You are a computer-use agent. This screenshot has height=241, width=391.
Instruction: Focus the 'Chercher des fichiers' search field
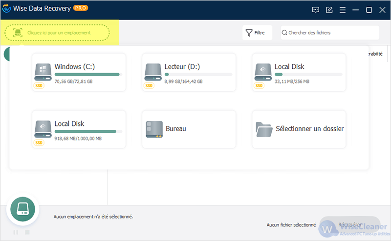point(330,33)
